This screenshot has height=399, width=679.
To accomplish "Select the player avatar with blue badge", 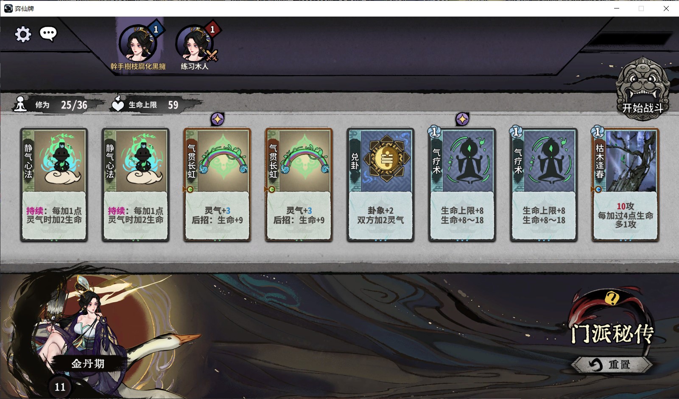I will pyautogui.click(x=138, y=43).
